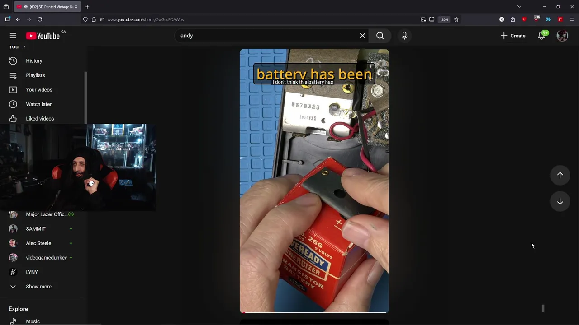579x325 pixels.
Task: Click the Liked videos thumbs-up icon
Action: (13, 119)
